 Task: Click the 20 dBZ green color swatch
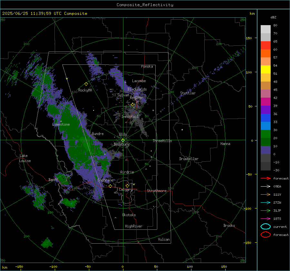tap(266, 134)
